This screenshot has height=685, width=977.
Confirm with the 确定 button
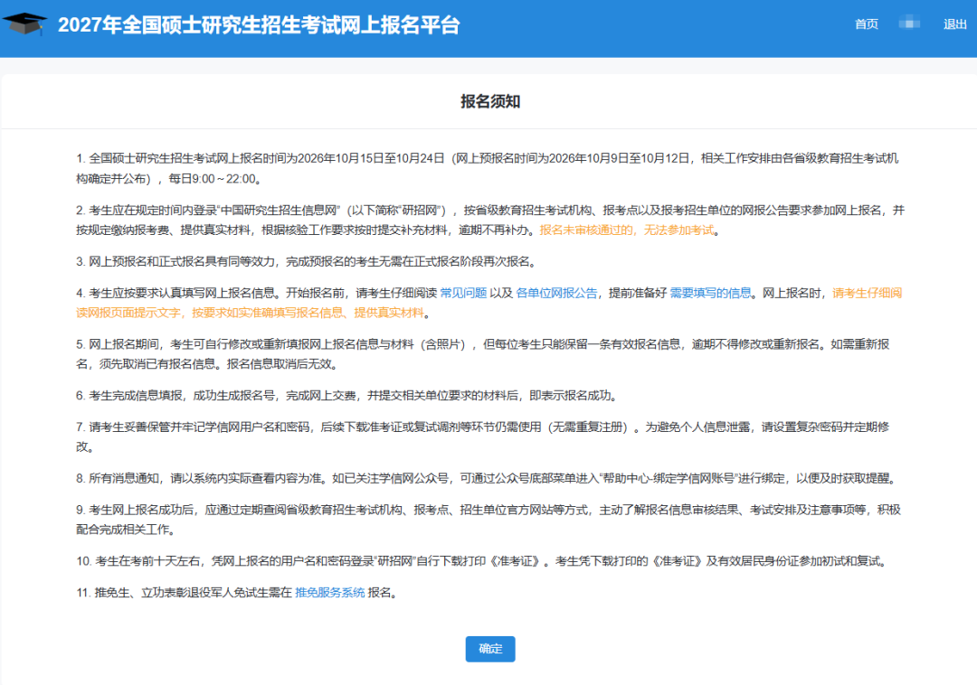pyautogui.click(x=489, y=648)
